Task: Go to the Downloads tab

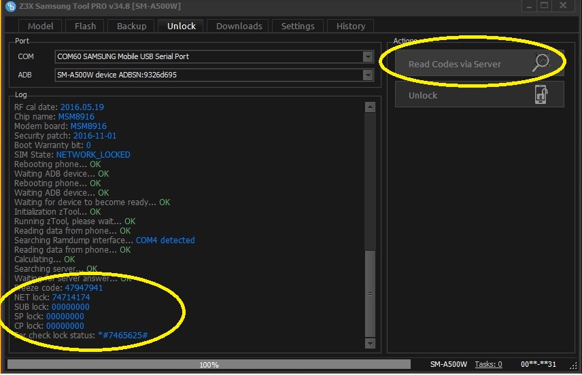Action: click(x=239, y=26)
